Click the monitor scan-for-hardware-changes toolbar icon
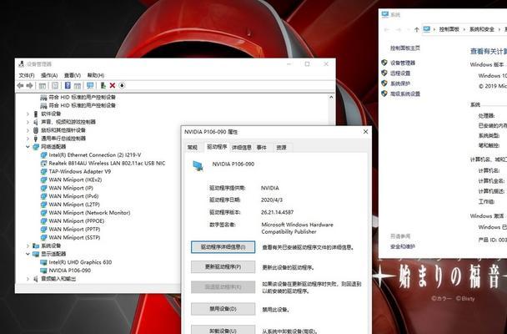Viewport: 507px width, 334px height. [90, 85]
